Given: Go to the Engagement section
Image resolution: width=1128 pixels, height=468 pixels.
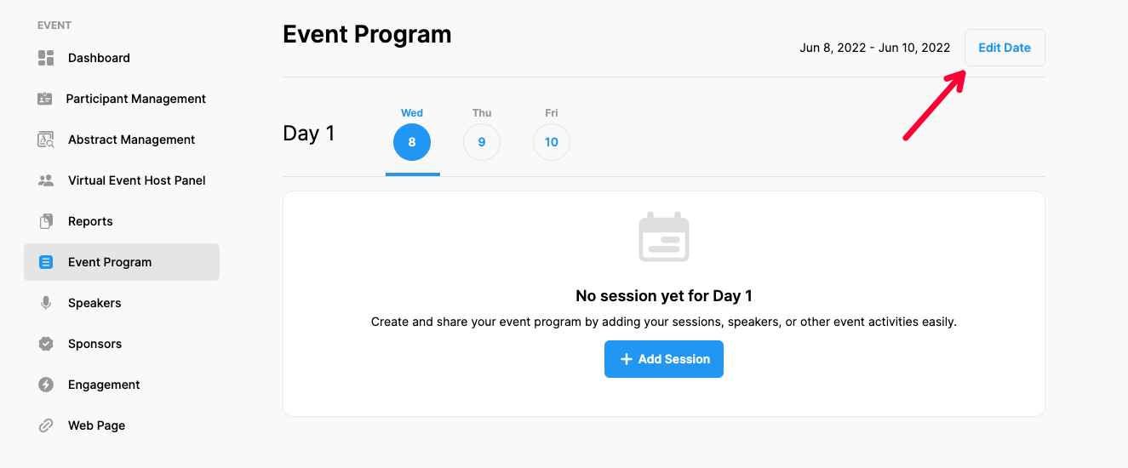Looking at the screenshot, I should point(104,385).
